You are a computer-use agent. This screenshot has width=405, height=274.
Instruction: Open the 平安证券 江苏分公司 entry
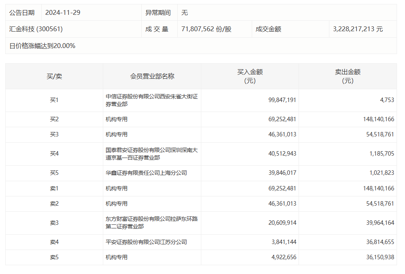(x=146, y=242)
